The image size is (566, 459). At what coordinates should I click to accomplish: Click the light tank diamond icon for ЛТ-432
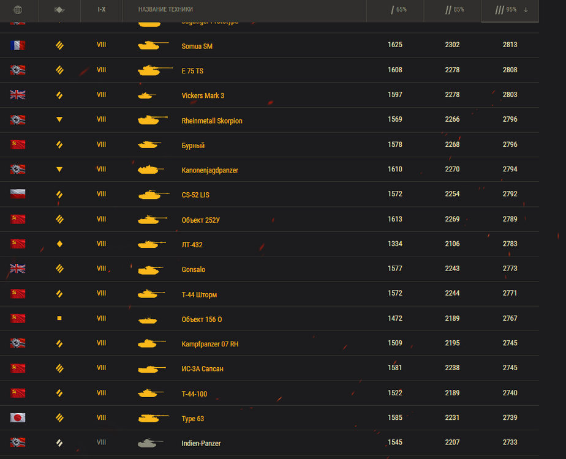point(59,244)
